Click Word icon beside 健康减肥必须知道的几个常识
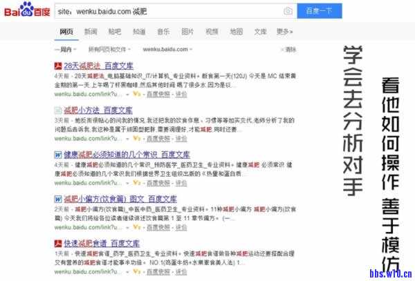Screen dimensions: 415x281 pos(58,155)
